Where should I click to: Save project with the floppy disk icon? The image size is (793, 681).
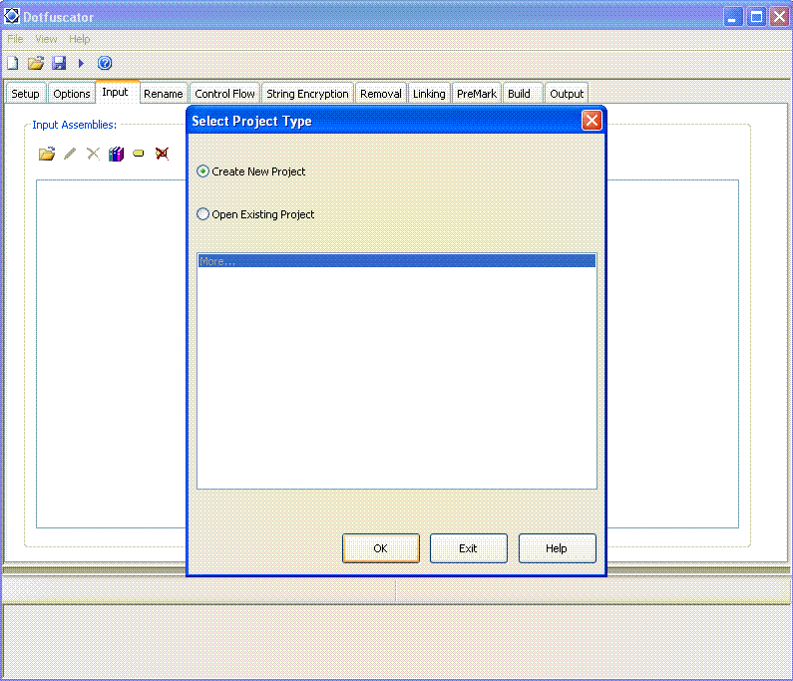click(x=59, y=63)
